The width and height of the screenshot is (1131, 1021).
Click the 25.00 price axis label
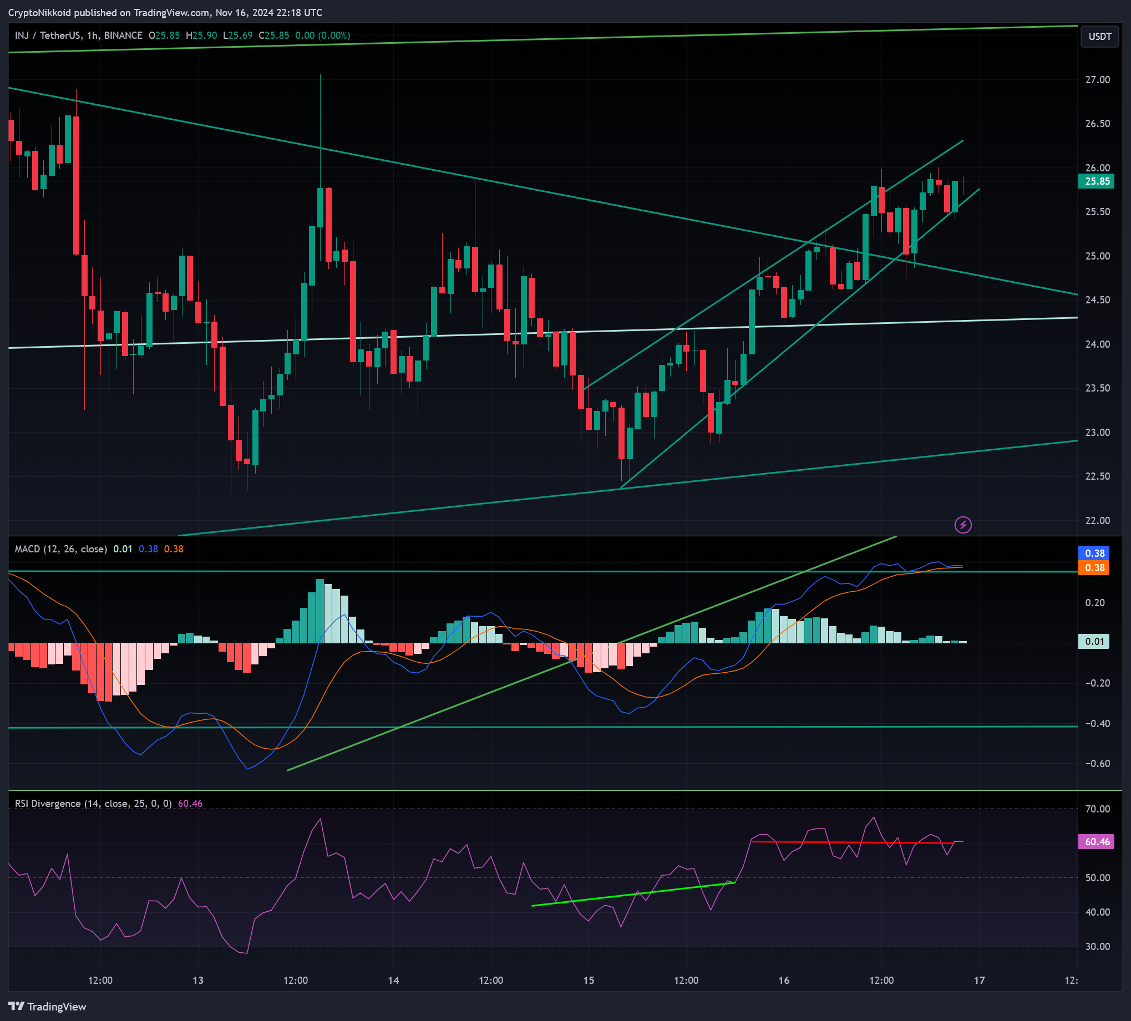[x=1097, y=256]
